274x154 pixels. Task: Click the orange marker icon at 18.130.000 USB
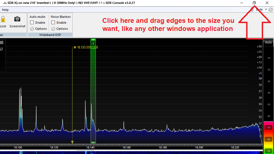click(75, 47)
